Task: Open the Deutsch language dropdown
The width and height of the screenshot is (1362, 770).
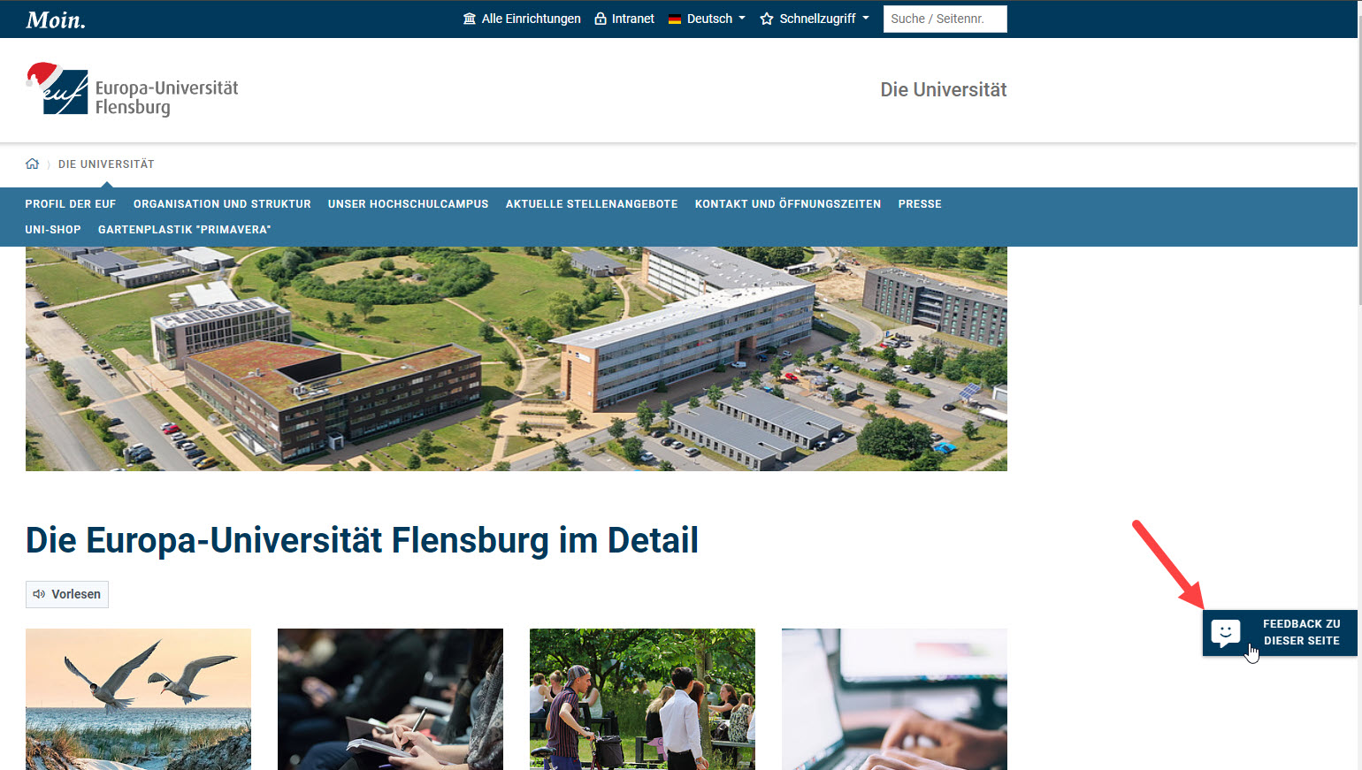Action: [707, 19]
